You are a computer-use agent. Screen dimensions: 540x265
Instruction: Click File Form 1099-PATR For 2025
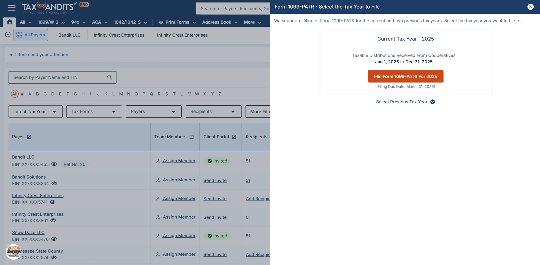pos(405,76)
